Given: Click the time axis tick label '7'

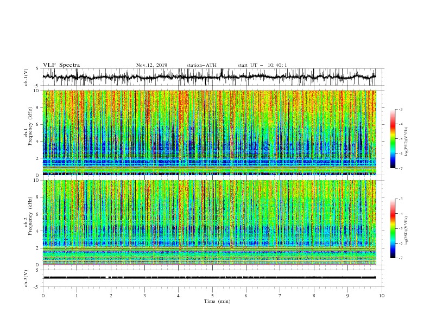Looking at the screenshot, I should [x=280, y=296].
